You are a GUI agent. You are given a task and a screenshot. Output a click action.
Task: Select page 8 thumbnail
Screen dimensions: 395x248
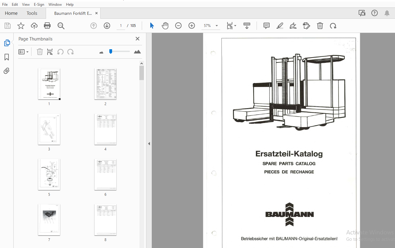coord(105,220)
